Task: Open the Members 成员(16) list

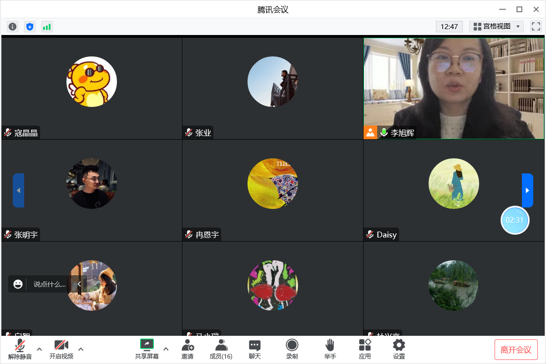Action: point(221,349)
